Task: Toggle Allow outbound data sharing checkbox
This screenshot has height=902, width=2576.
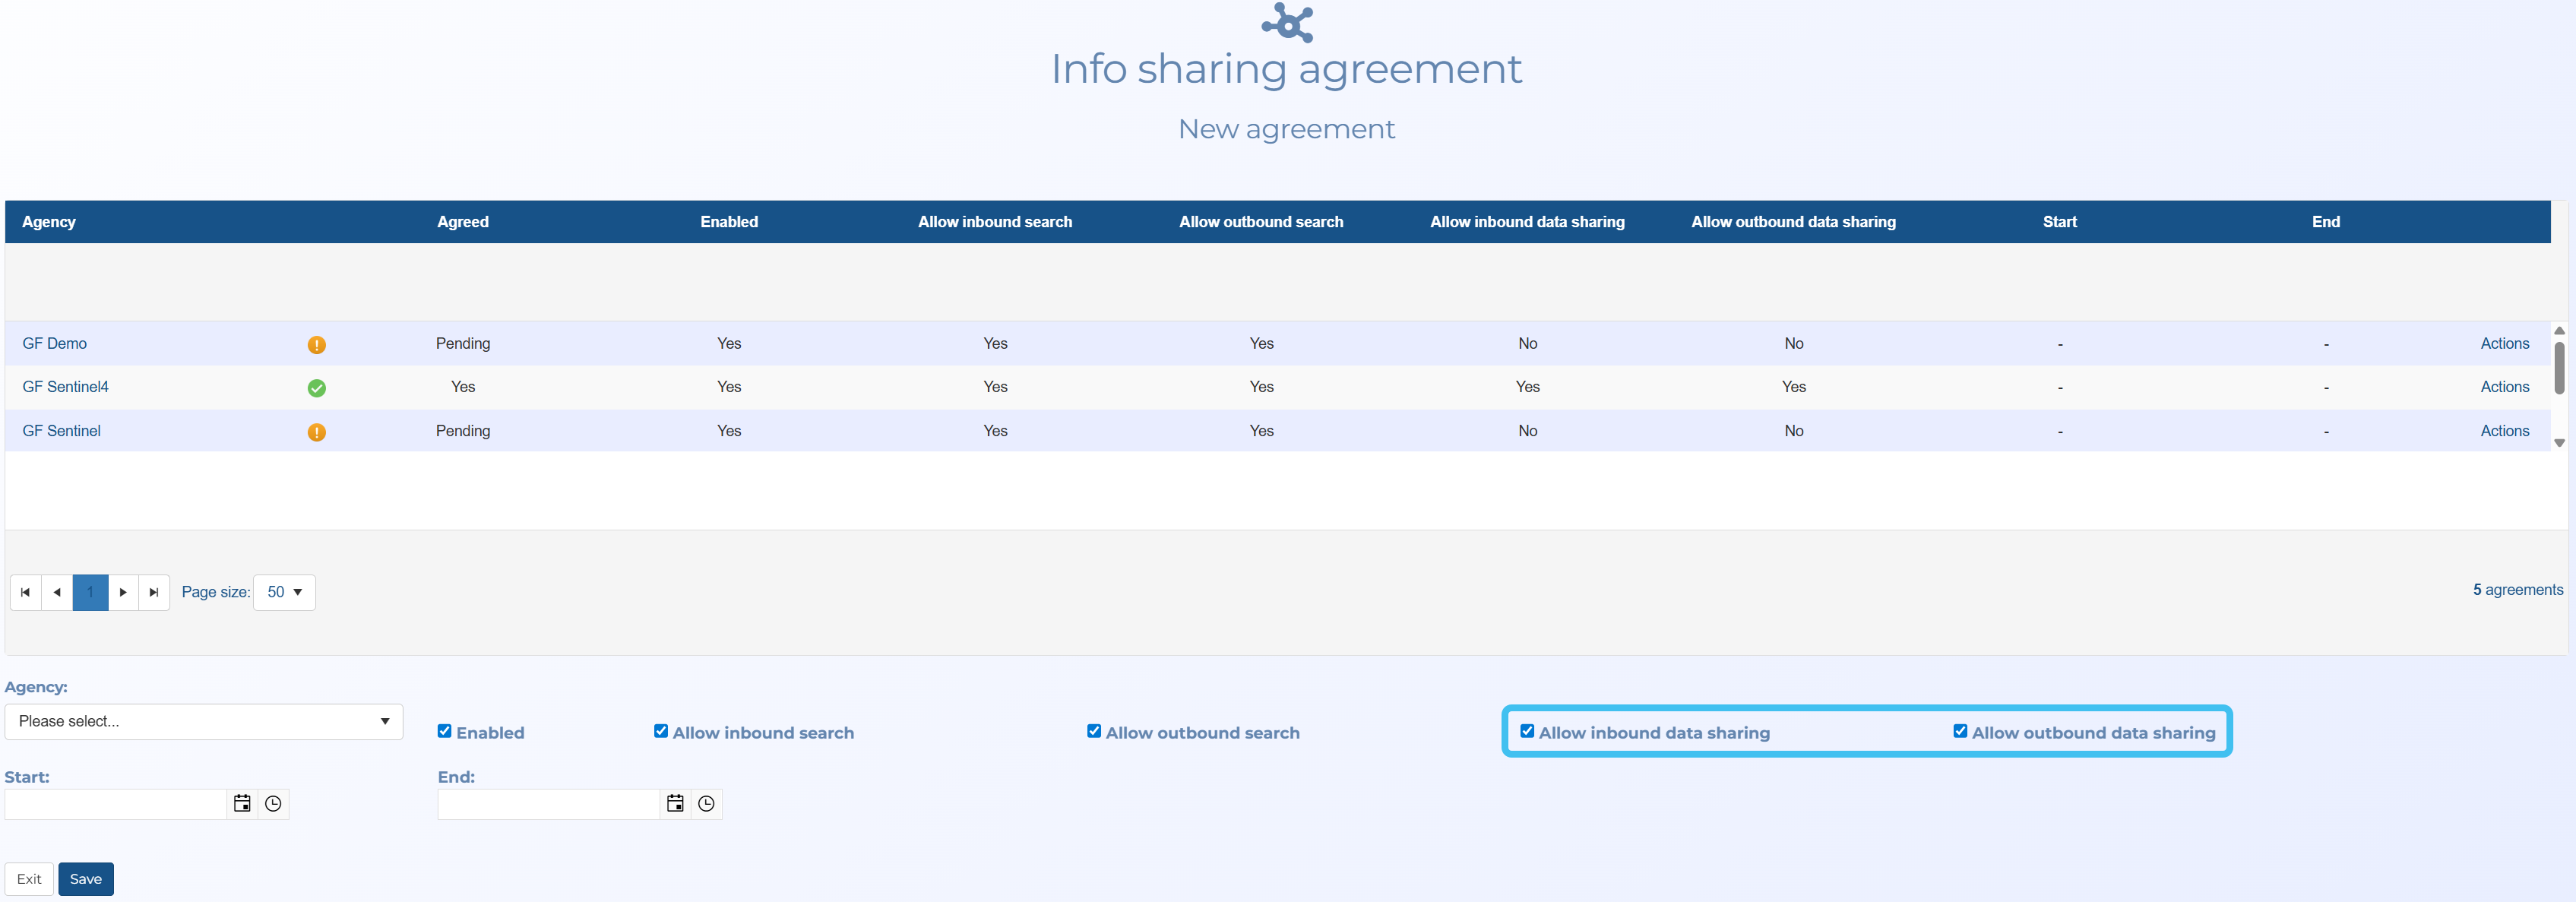Action: pos(1960,731)
